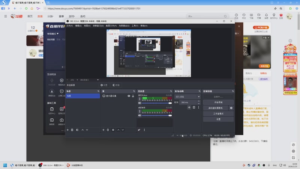This screenshot has width=300, height=169.
Task: Move scene down with the arrow icon
Action: point(87,130)
